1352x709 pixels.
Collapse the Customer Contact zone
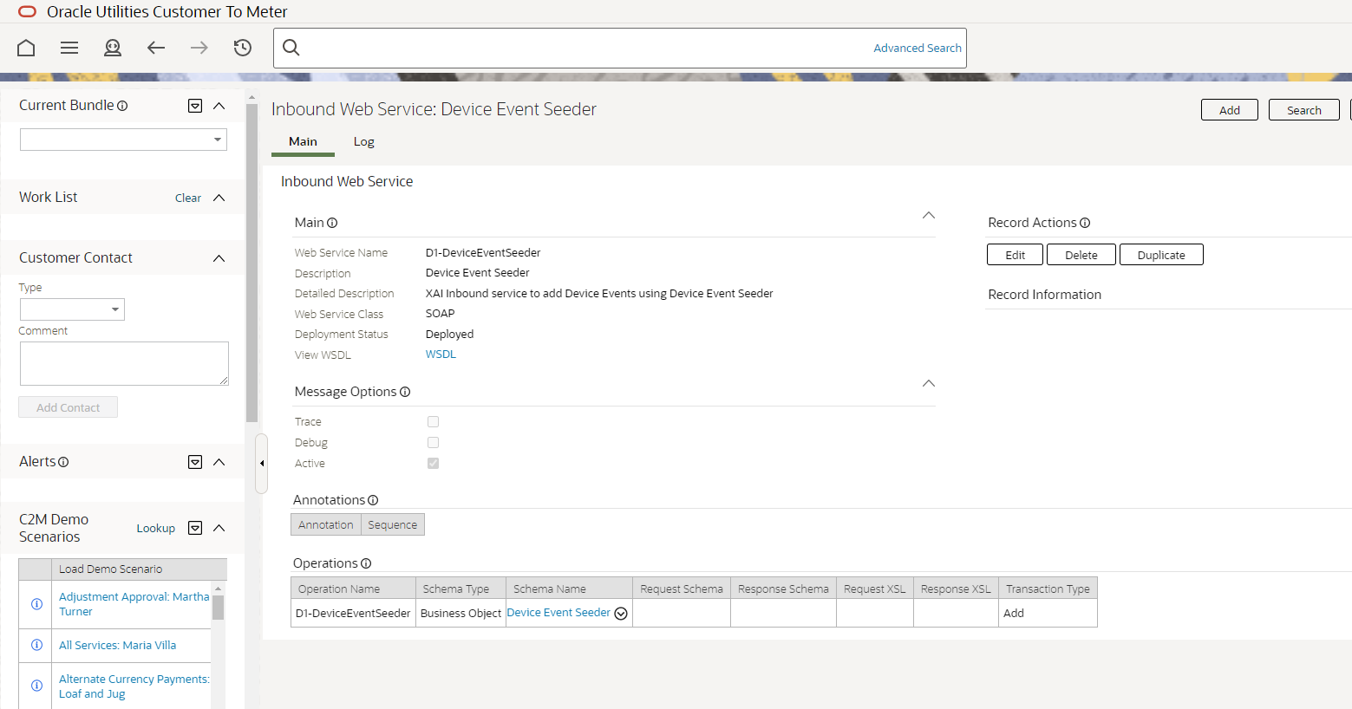tap(219, 258)
